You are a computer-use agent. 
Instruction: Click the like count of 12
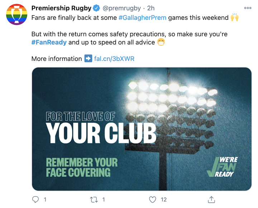pos(163,199)
